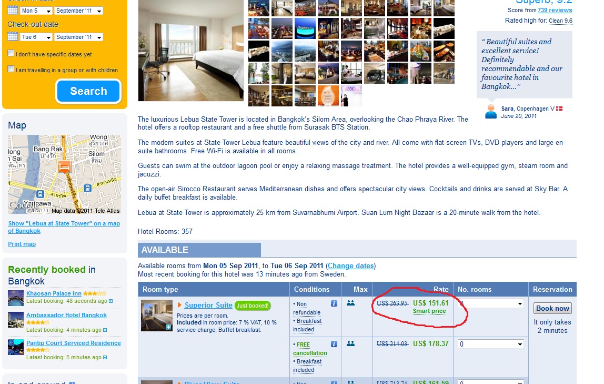Open the AVAILABLE tab header
The width and height of the screenshot is (604, 384).
point(199,250)
